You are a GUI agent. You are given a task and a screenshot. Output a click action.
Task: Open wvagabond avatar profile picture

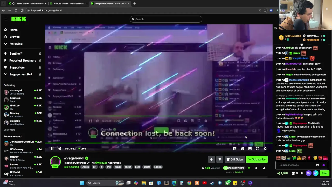55,162
